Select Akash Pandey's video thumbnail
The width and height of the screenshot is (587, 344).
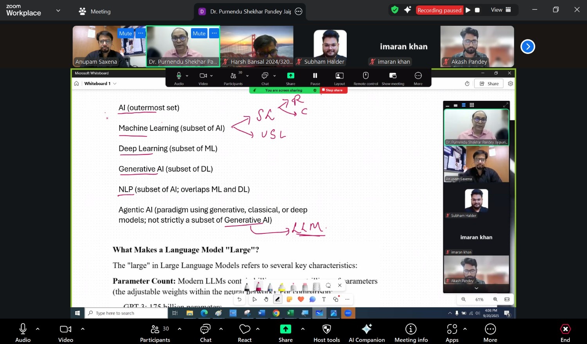click(477, 46)
